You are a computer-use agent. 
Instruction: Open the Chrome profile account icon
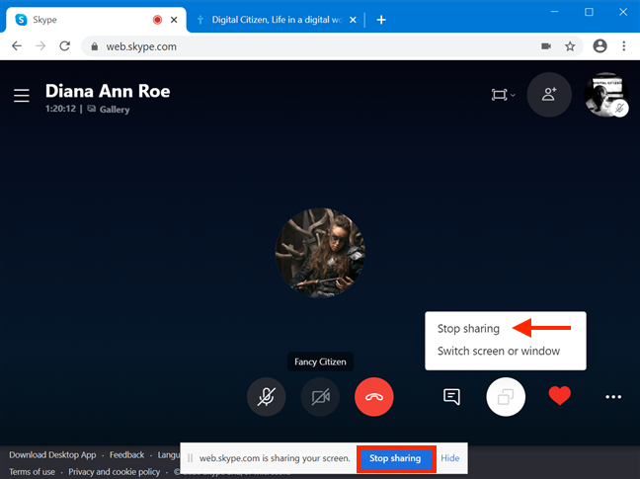(x=600, y=46)
